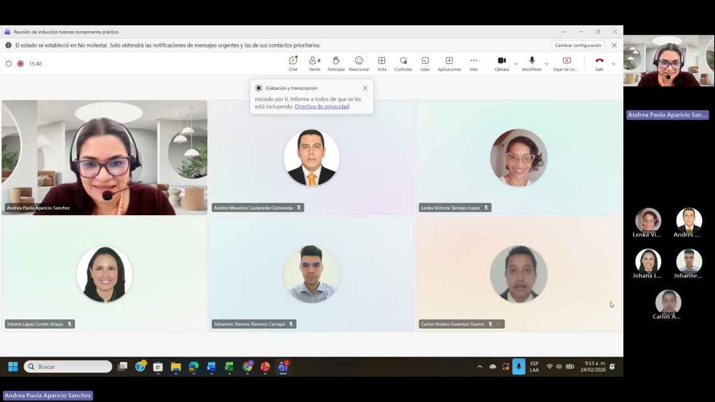Click muted mic icon beside Lenka Victoria
The height and width of the screenshot is (402, 715).
click(486, 208)
